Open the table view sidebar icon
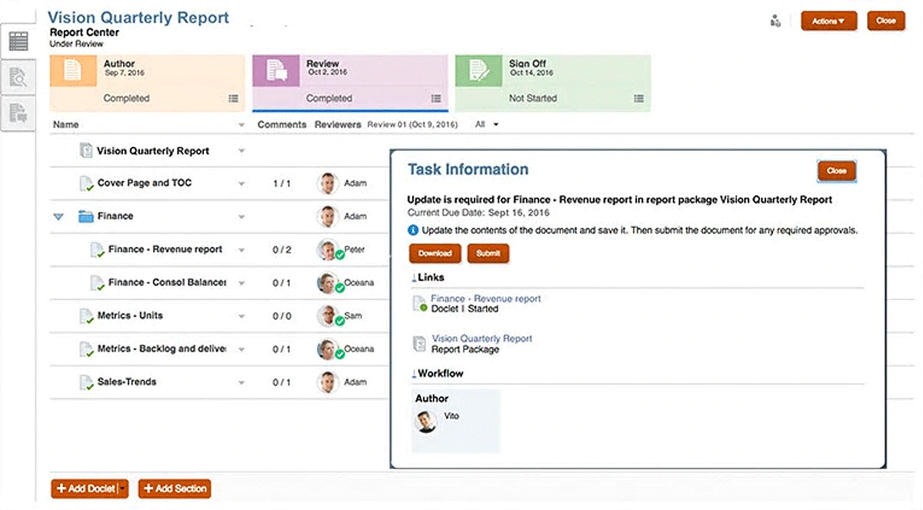The width and height of the screenshot is (923, 510). point(18,42)
